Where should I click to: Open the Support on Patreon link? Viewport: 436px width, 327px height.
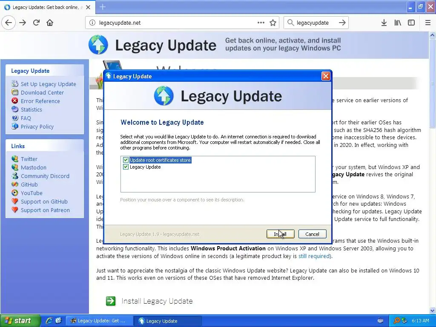coord(45,210)
